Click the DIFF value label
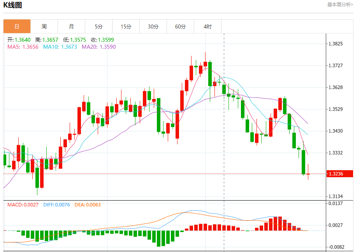Screen dimensions: 355x252 pos(56,205)
